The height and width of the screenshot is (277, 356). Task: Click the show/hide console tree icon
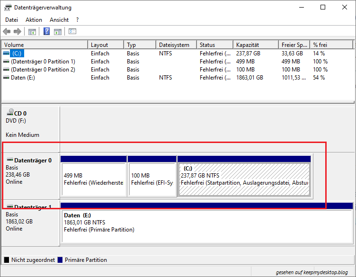click(32, 32)
